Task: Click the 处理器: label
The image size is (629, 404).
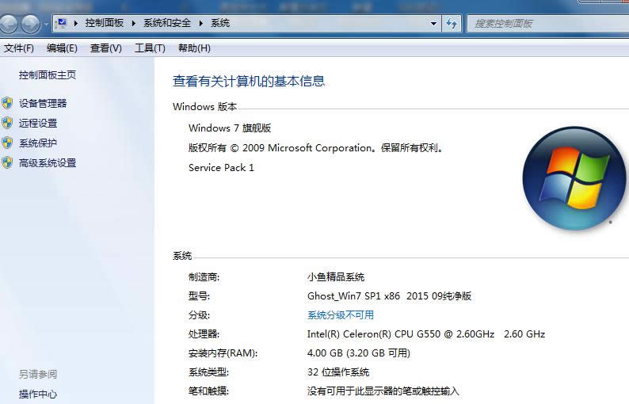Action: (x=204, y=333)
